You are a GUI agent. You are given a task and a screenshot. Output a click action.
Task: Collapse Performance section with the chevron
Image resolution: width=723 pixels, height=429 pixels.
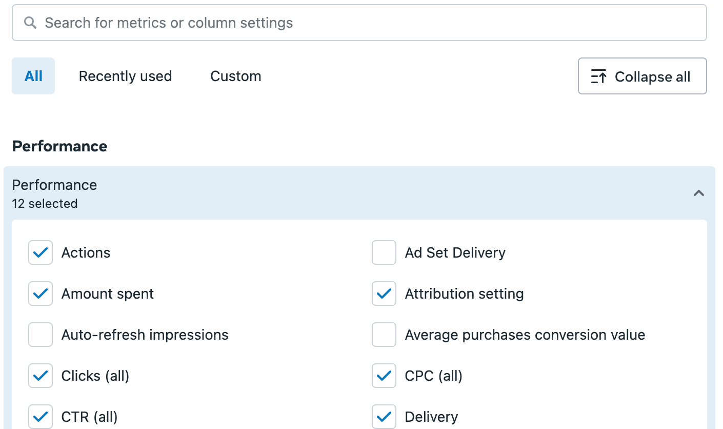pos(698,193)
